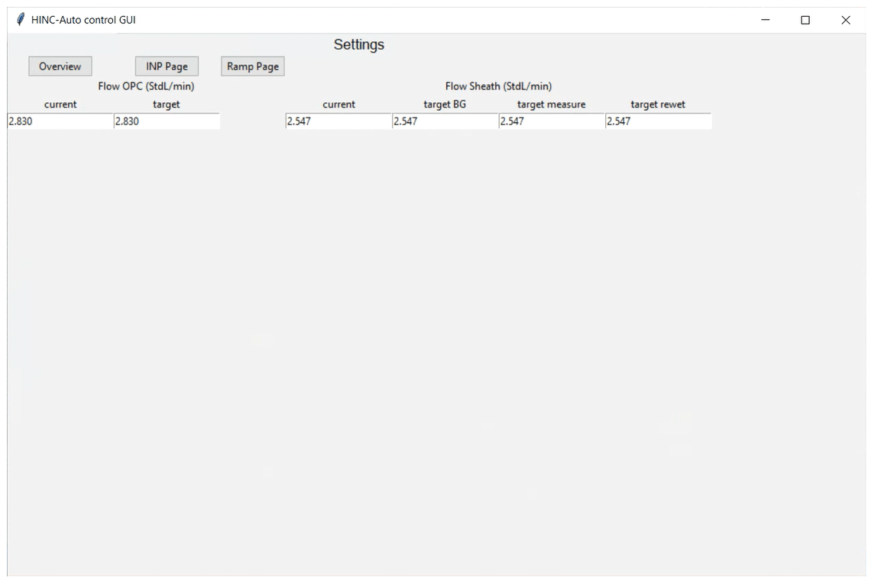Open the Overview page
Screen dimensions: 874x584
tap(60, 66)
